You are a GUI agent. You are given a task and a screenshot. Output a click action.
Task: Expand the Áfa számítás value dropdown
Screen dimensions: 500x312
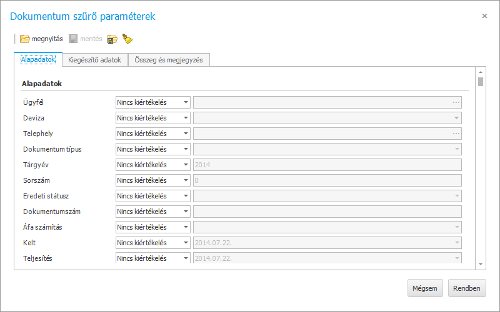456,227
